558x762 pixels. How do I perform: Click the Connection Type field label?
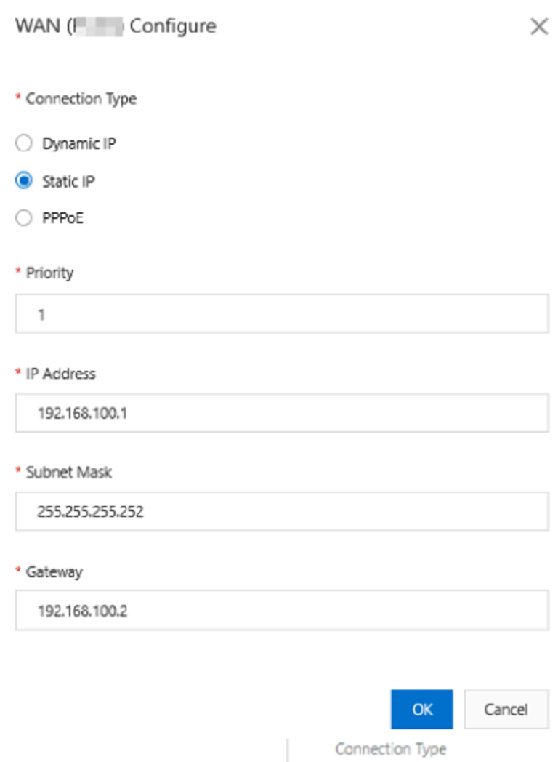point(81,99)
